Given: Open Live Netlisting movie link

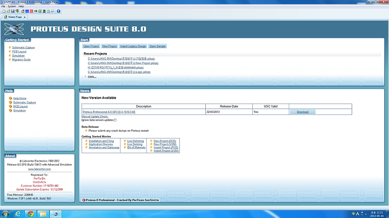Looking at the screenshot, I should click(136, 141).
